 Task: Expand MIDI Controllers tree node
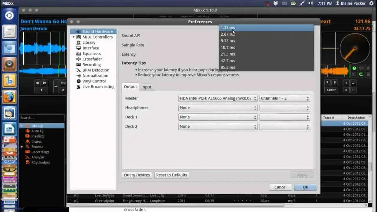coord(74,37)
